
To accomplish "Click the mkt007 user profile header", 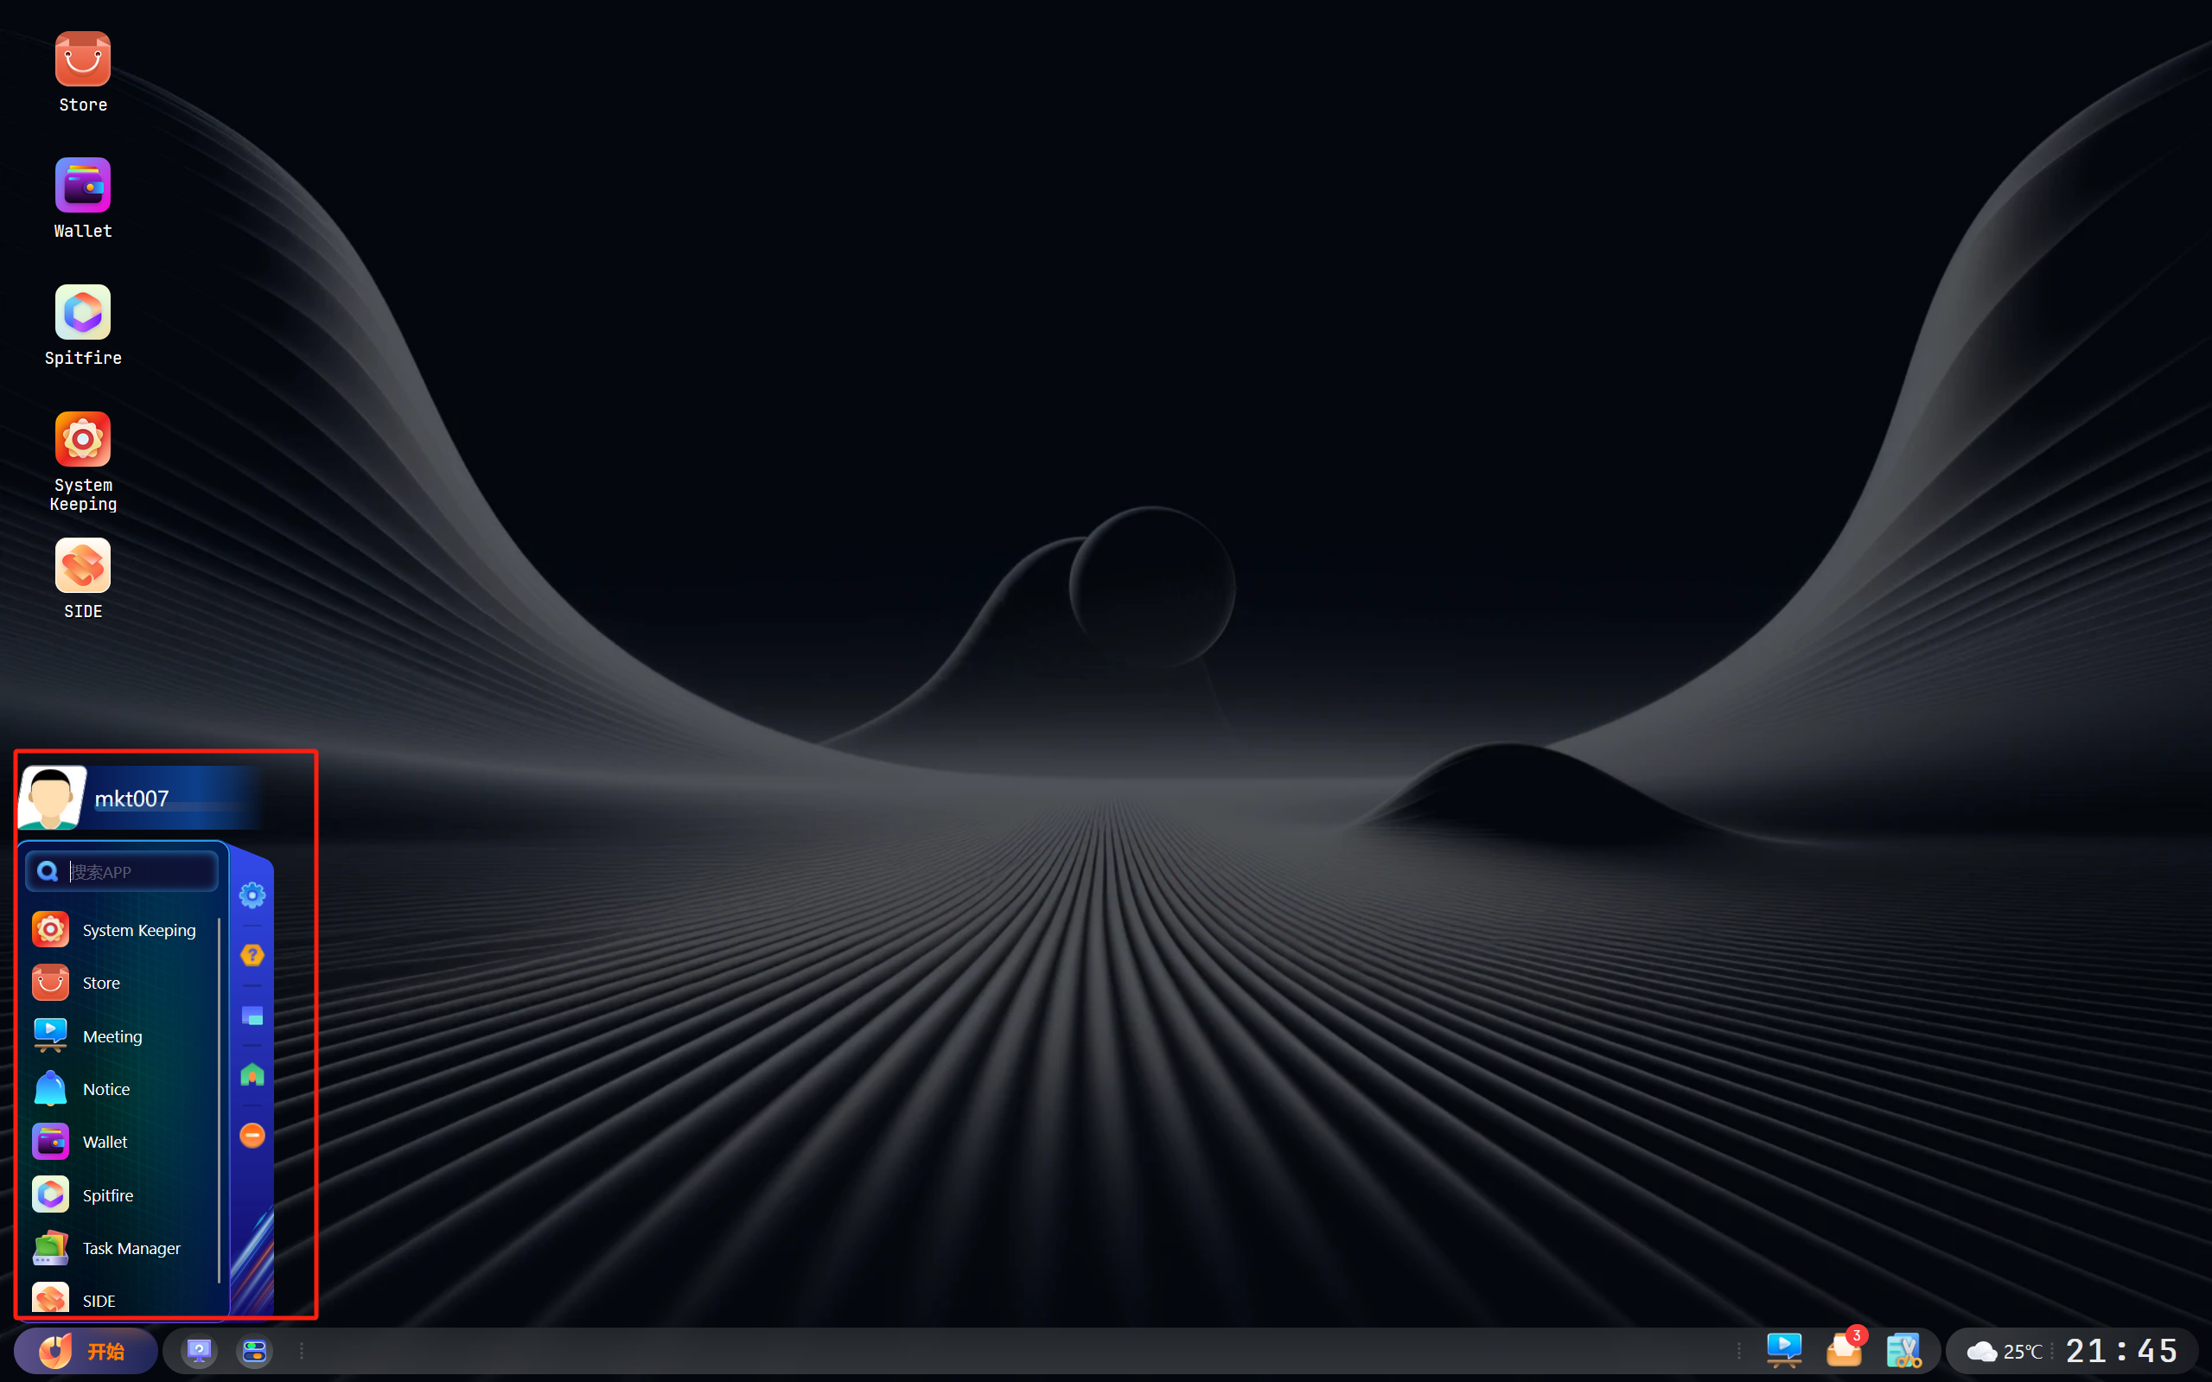I will pos(142,798).
